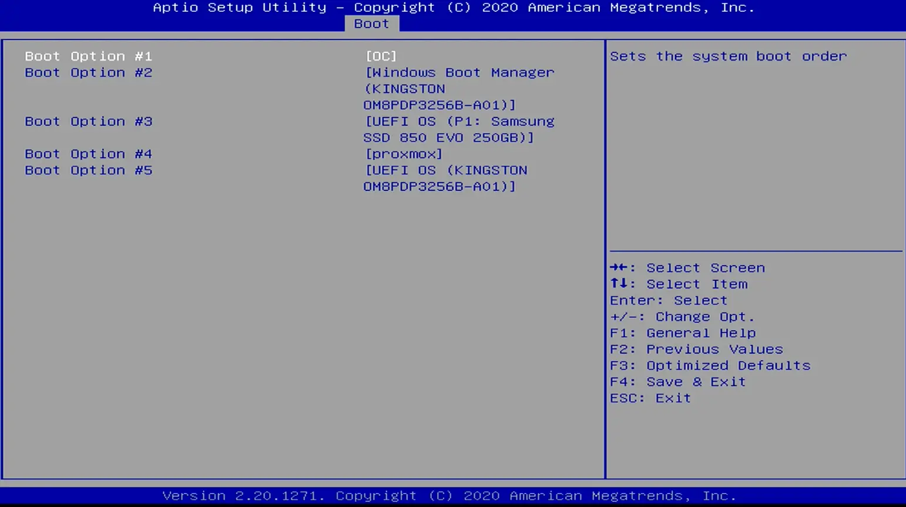Select the Boot Option #2 label

88,73
